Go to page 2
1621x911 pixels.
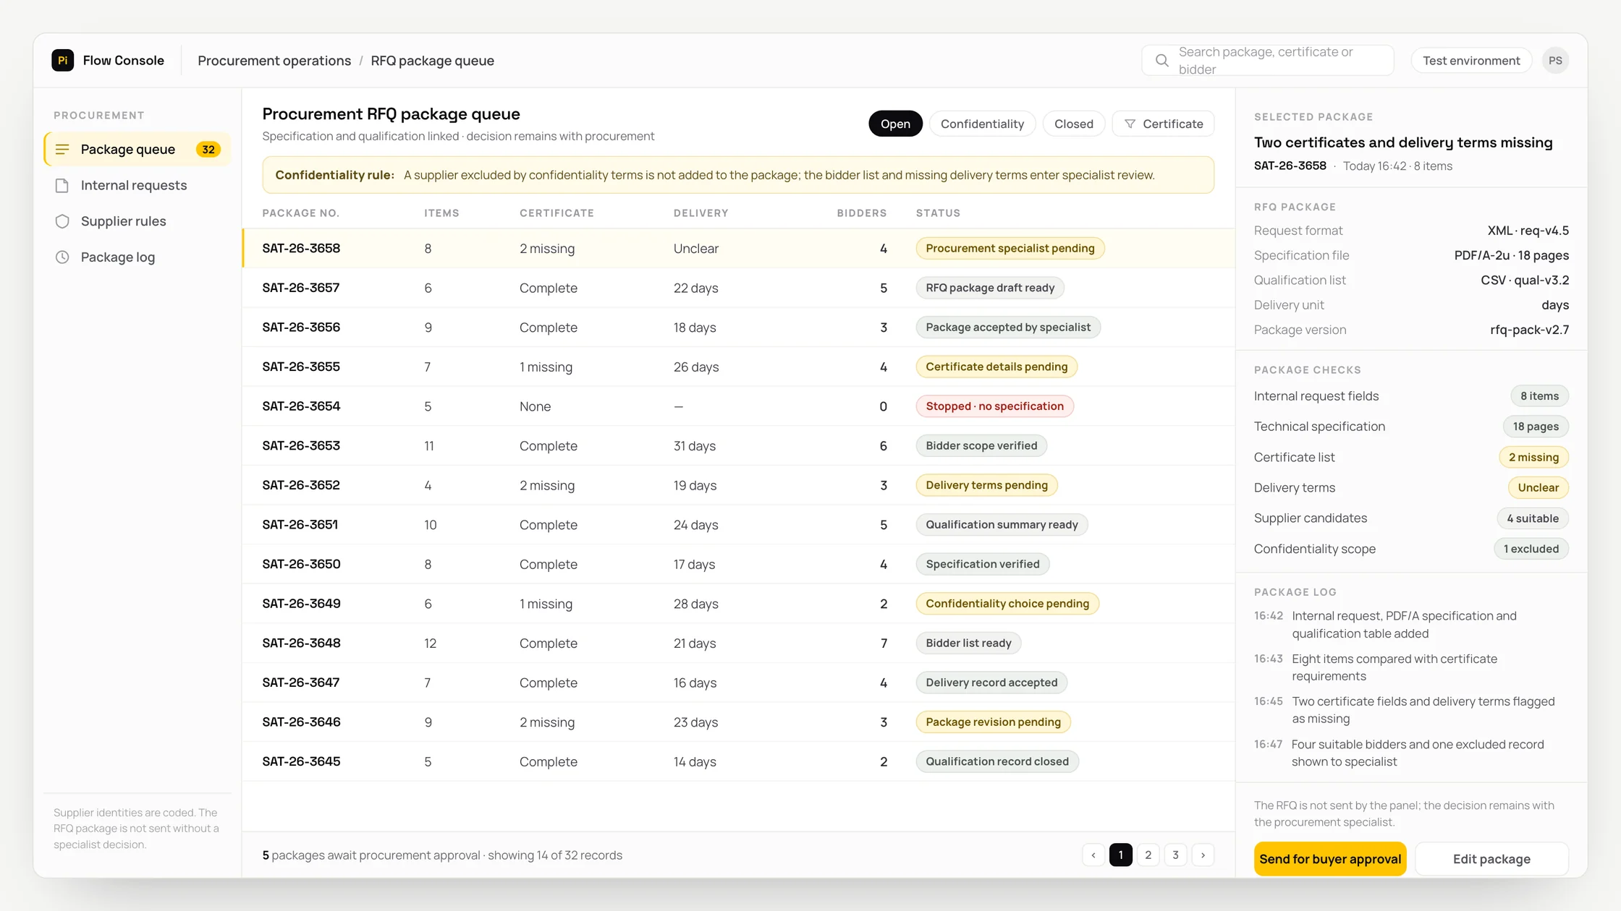tap(1148, 855)
